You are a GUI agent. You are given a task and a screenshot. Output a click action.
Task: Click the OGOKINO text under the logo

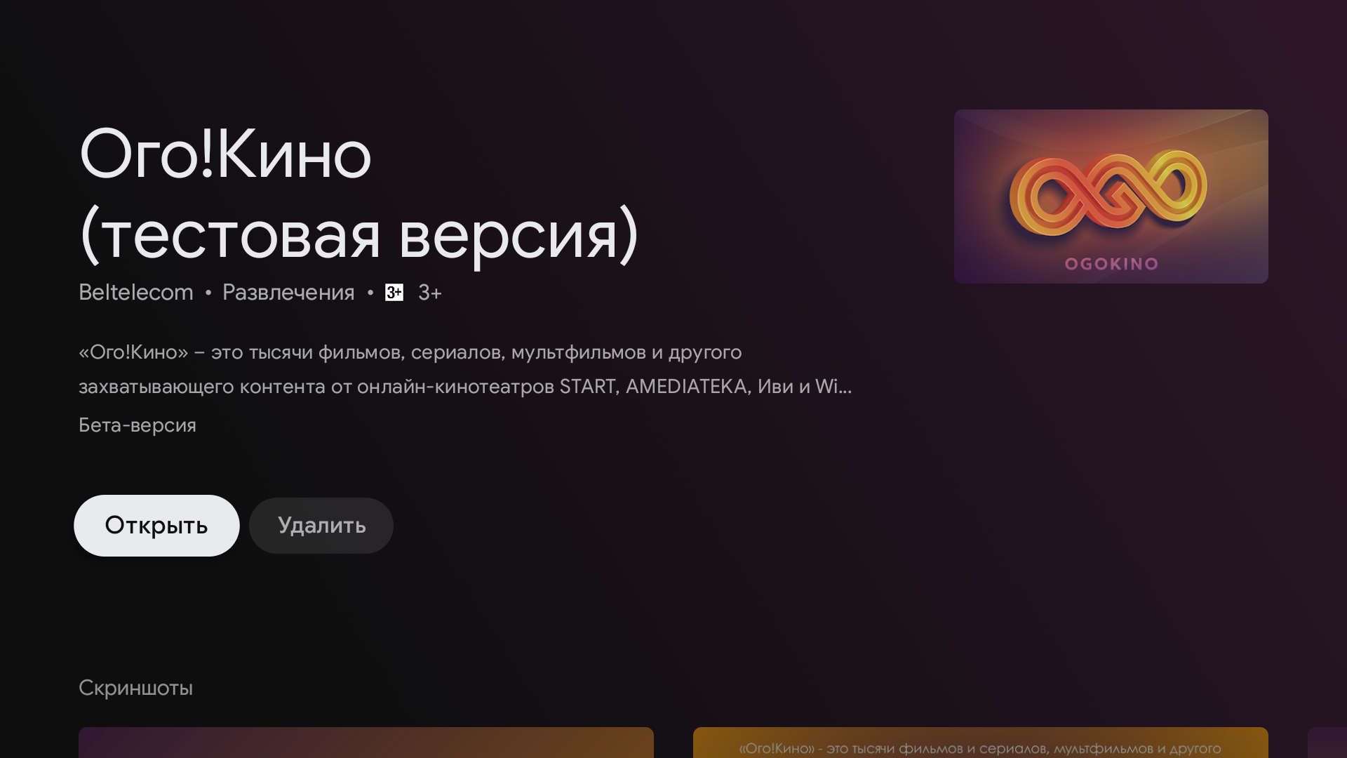(x=1111, y=265)
